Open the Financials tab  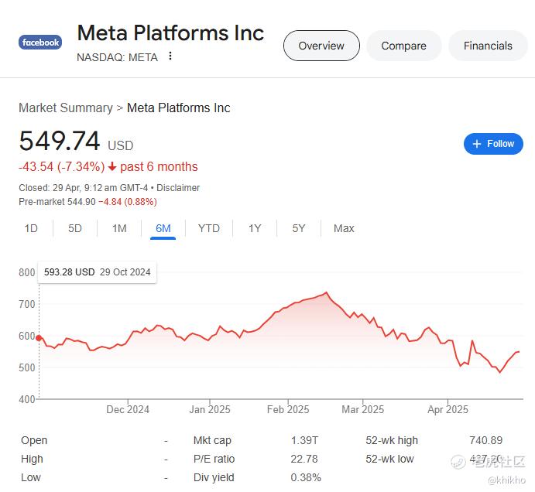click(x=488, y=46)
